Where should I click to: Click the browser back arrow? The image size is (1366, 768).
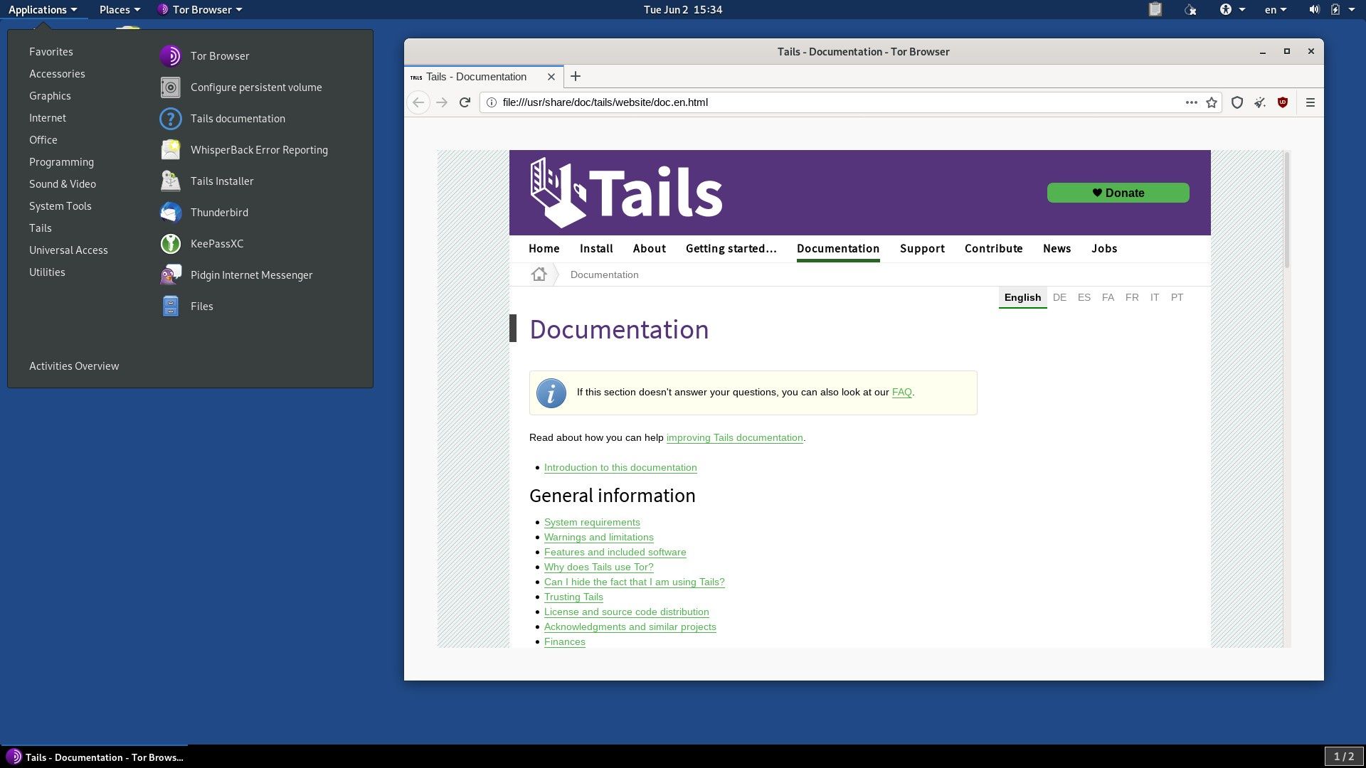[418, 102]
